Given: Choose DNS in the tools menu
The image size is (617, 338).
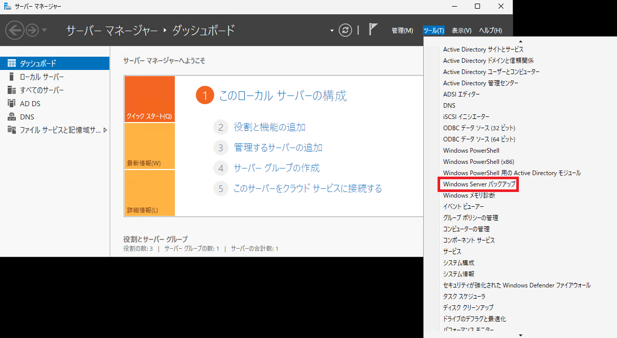Looking at the screenshot, I should click(x=449, y=106).
